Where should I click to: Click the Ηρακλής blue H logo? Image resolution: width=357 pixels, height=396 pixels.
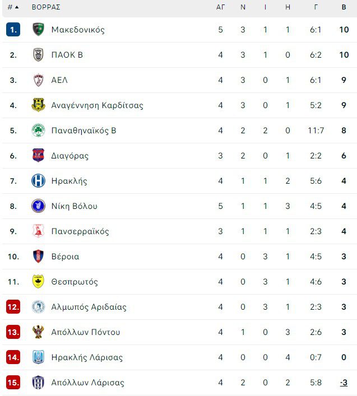(38, 181)
